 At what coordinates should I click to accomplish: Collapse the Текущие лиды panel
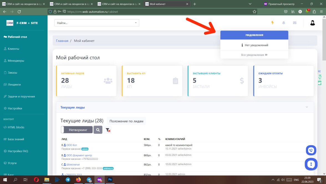click(307, 107)
